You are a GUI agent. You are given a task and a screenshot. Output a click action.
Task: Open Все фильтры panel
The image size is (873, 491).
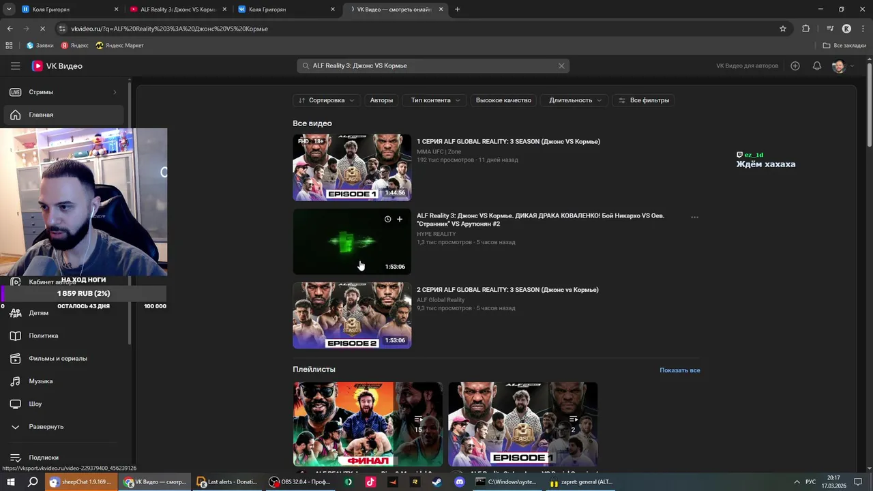(x=643, y=100)
